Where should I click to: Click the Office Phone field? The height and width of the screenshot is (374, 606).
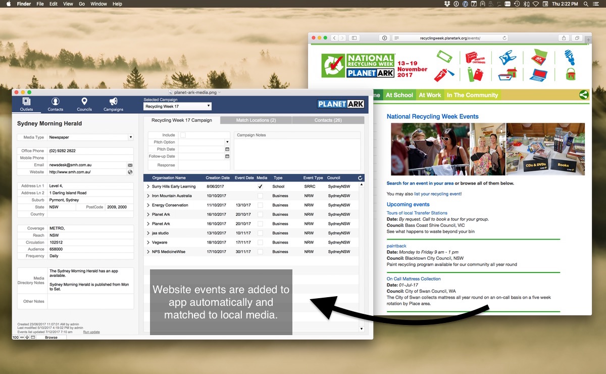pyautogui.click(x=90, y=151)
